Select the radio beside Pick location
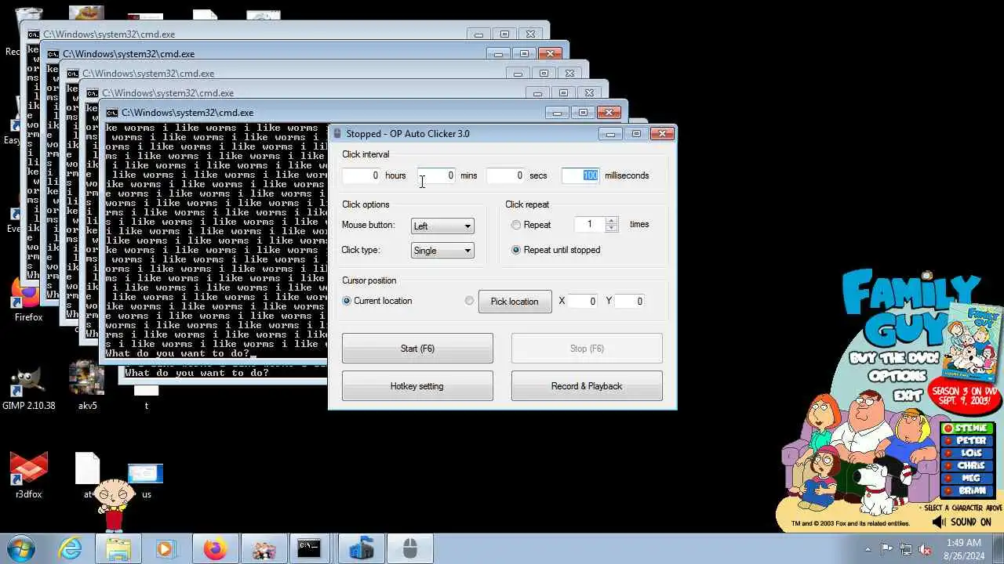The height and width of the screenshot is (564, 1004). click(469, 301)
